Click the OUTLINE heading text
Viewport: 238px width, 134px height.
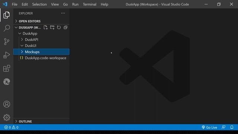click(25, 121)
